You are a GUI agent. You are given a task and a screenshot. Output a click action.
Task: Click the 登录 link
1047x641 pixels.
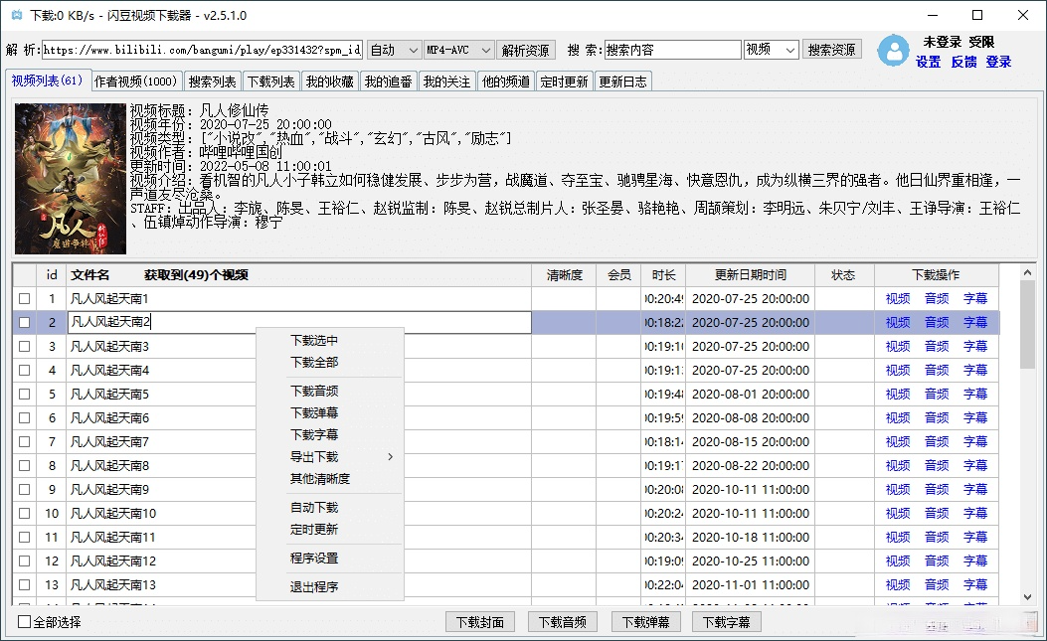[998, 62]
